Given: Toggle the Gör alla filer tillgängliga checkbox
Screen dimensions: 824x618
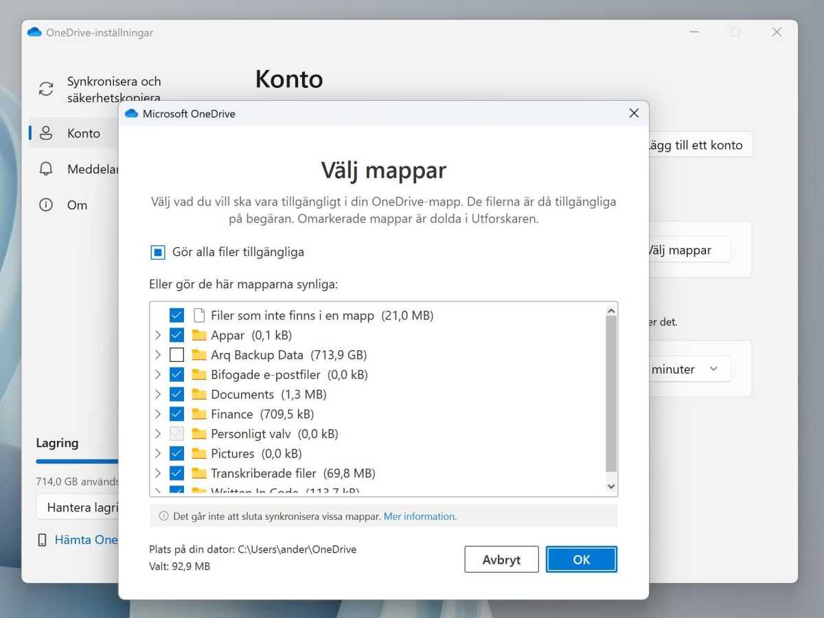Looking at the screenshot, I should click(157, 252).
